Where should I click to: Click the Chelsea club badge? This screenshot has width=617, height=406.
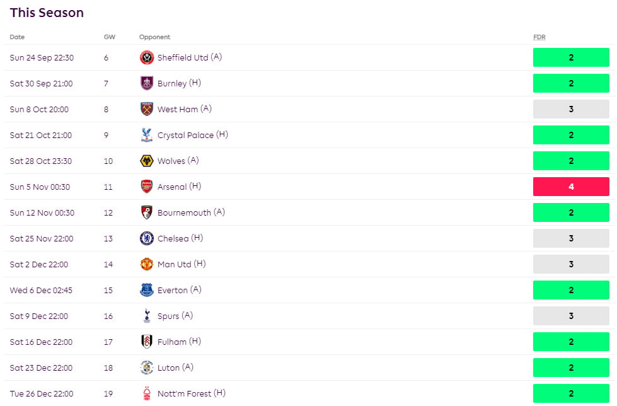147,238
